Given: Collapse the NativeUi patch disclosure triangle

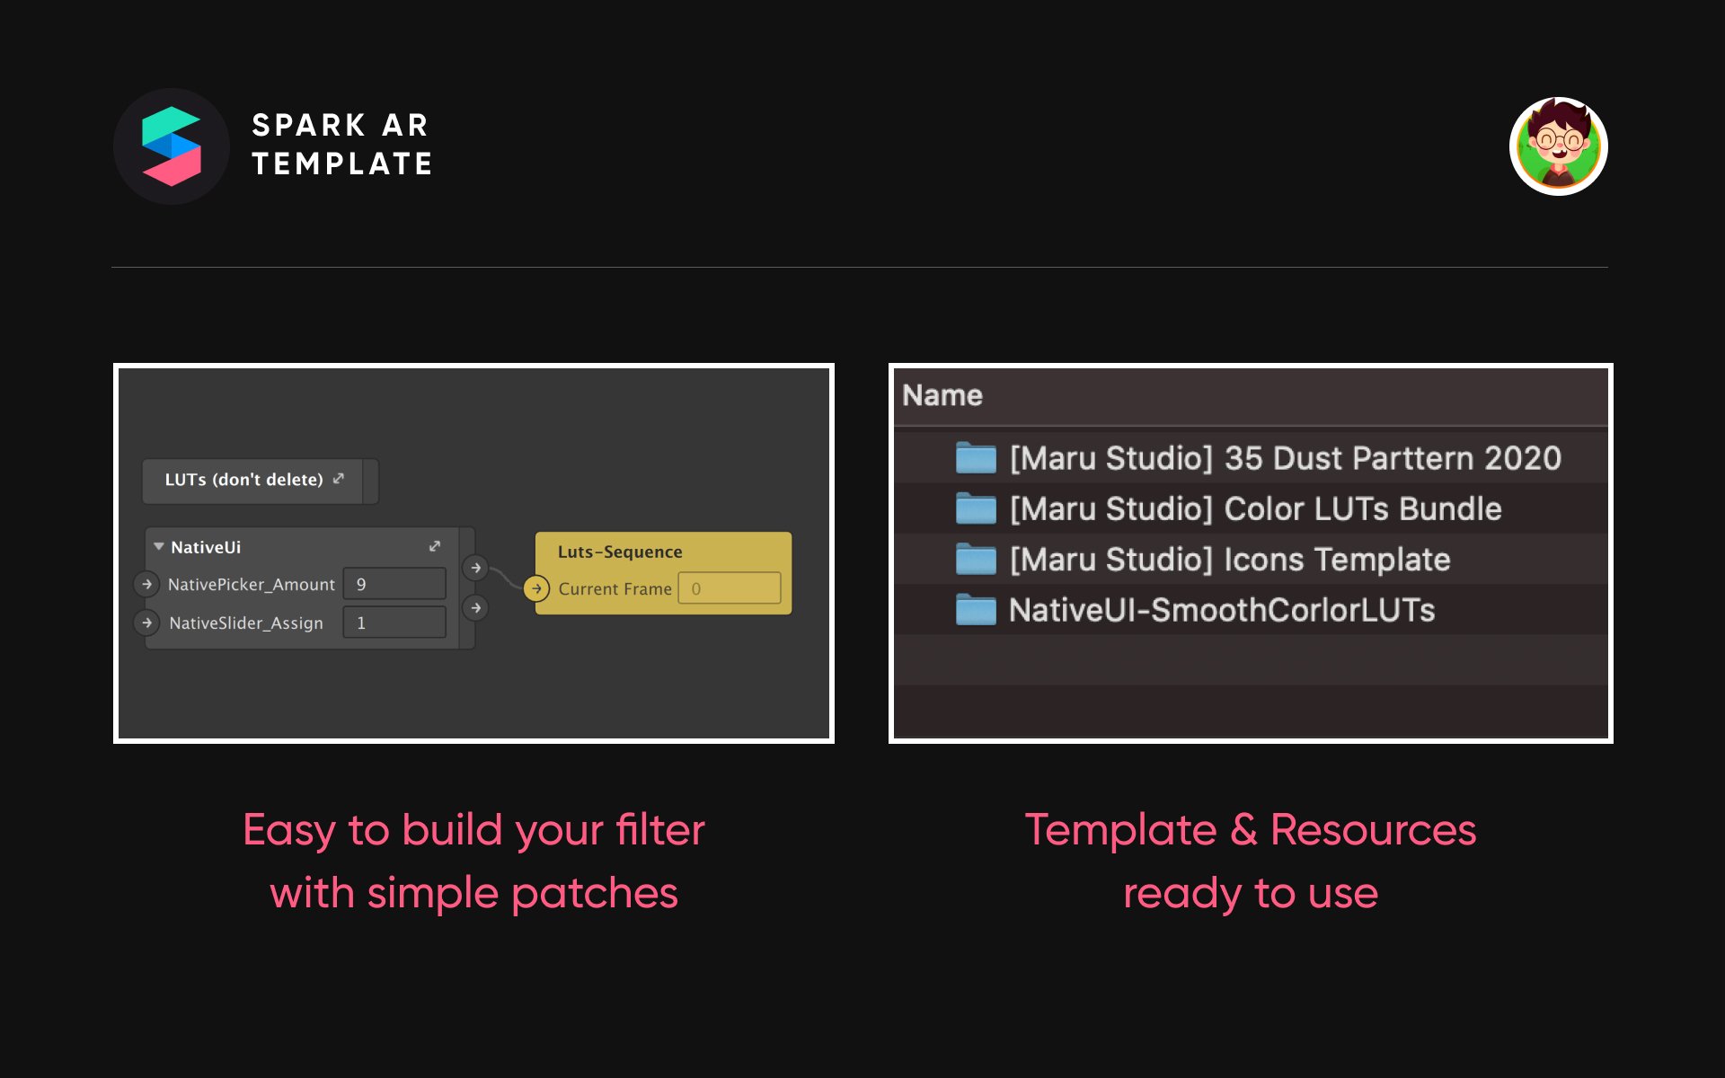Looking at the screenshot, I should coord(159,546).
